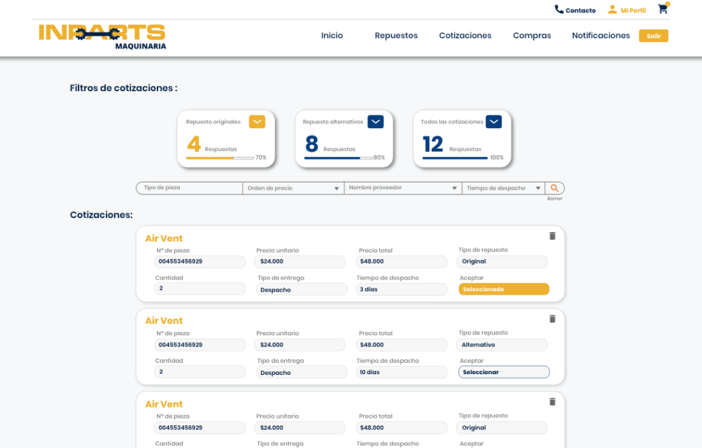
Task: Click the Tipo de pieza input field
Action: coord(190,188)
